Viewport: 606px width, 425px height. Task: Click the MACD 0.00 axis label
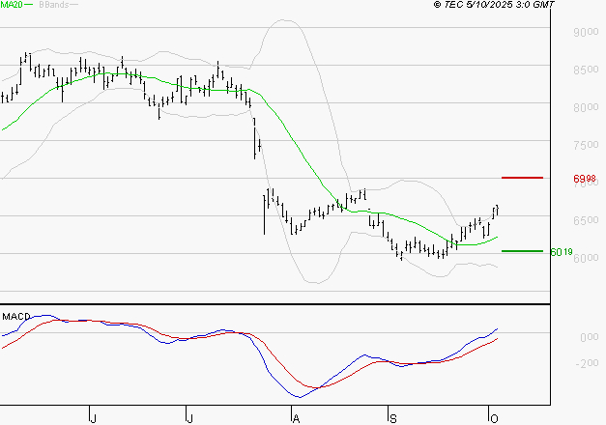pos(588,337)
